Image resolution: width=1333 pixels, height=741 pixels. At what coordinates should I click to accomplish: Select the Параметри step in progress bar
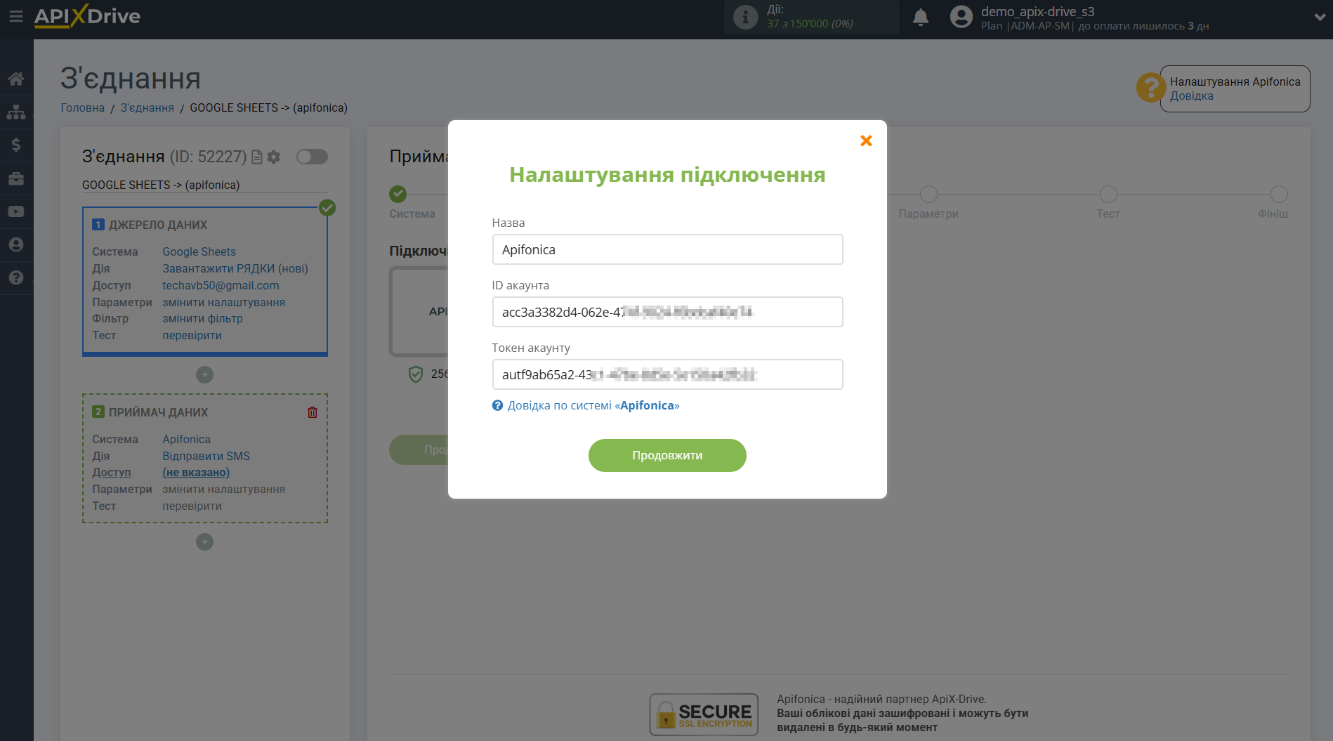pos(928,195)
